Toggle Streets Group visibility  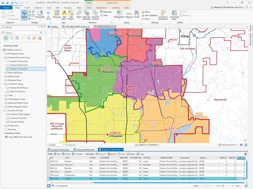(x=6, y=77)
